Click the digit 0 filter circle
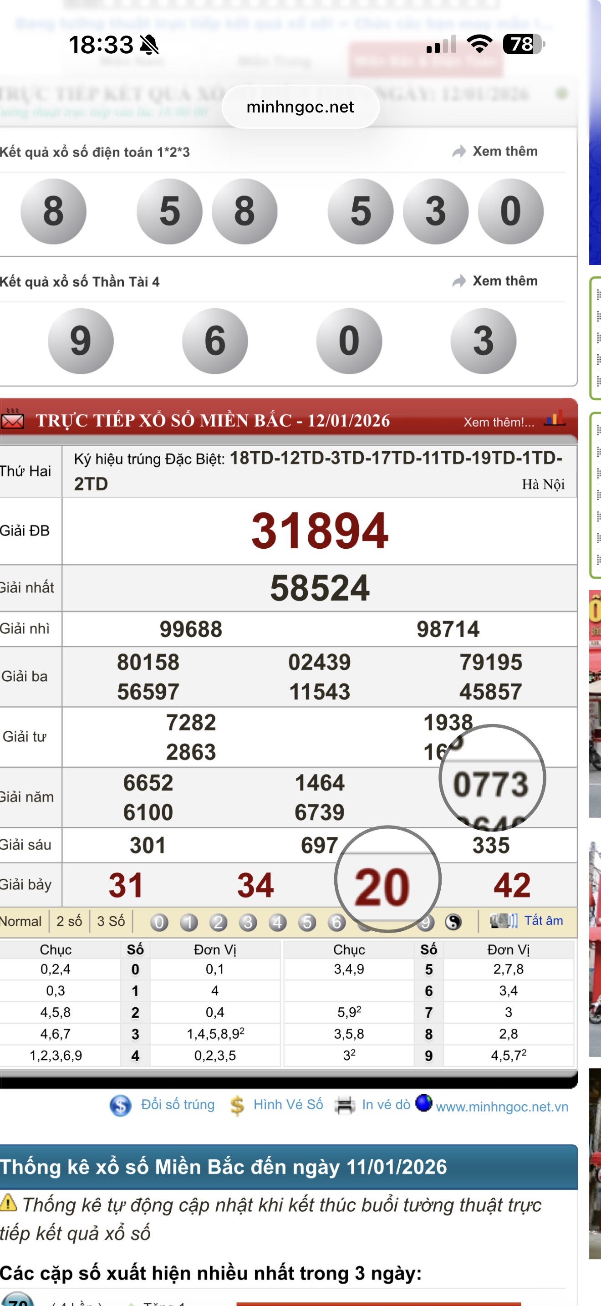Image resolution: width=601 pixels, height=1306 pixels. [x=159, y=922]
